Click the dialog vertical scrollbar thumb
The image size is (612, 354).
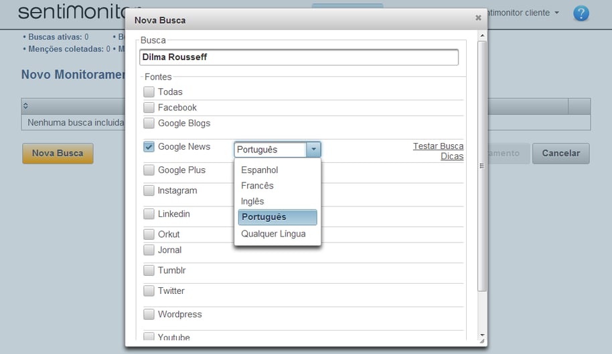pos(482,166)
